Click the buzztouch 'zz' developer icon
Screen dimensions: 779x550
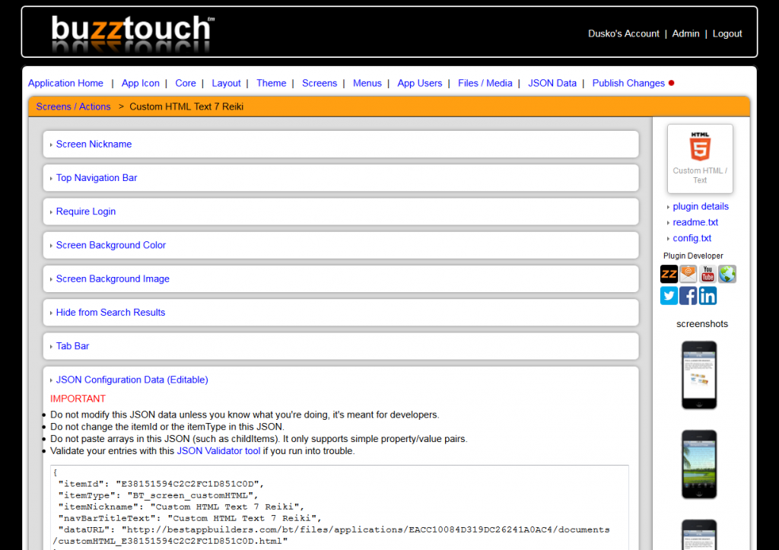[669, 274]
